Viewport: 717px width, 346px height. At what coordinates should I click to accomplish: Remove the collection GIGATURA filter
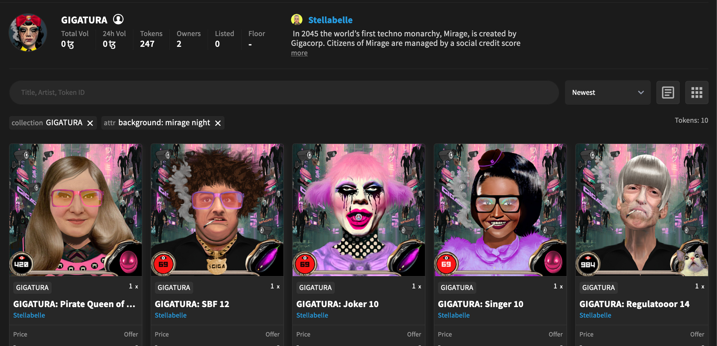[x=90, y=123]
